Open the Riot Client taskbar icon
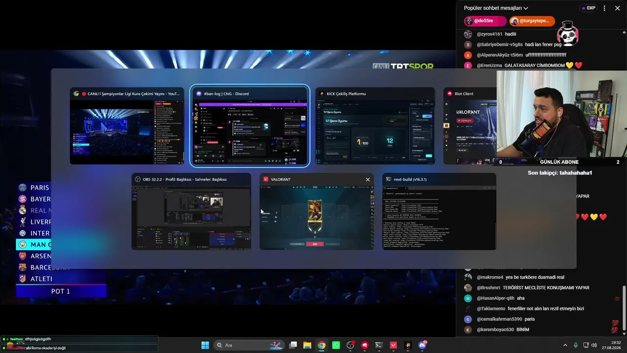The width and height of the screenshot is (627, 353). pos(364,345)
